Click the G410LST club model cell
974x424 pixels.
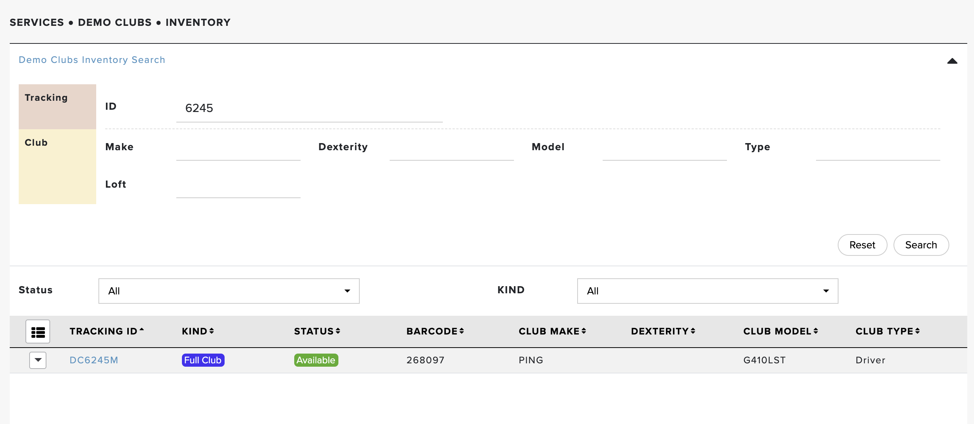[764, 360]
